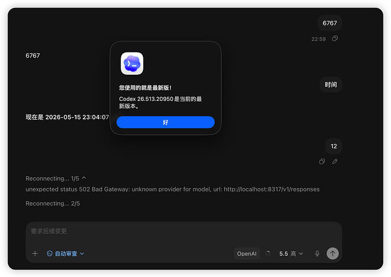
Task: Copy the 12 message
Action: (322, 161)
